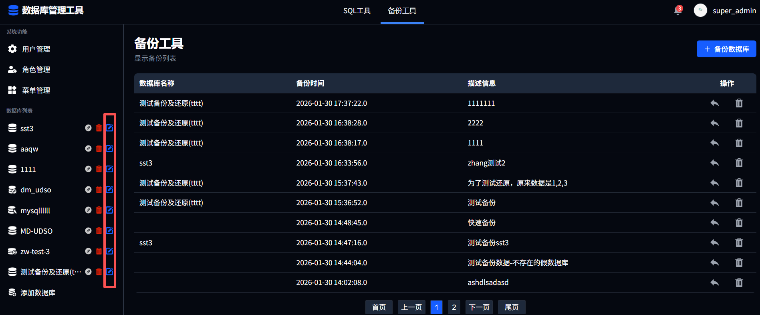Click the edit icon for database sst3
The height and width of the screenshot is (315, 760).
click(x=109, y=128)
